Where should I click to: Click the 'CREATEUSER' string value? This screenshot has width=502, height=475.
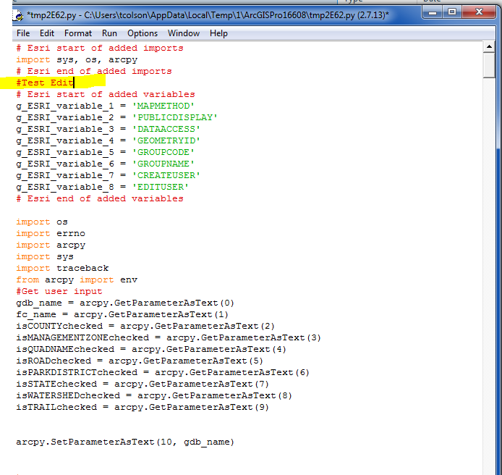point(166,175)
